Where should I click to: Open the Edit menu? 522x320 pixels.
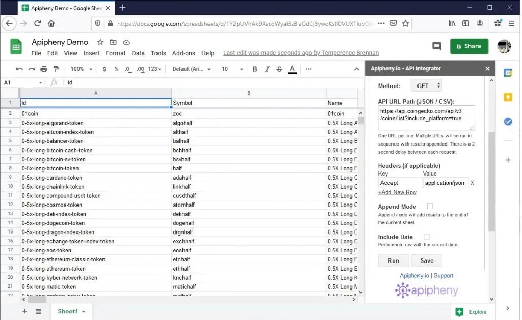click(x=53, y=53)
